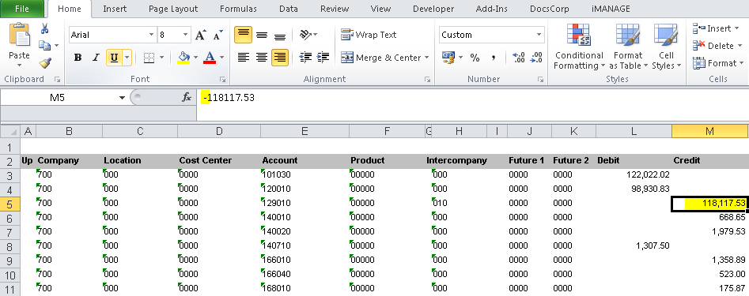Apply yellow Fill Color bucket
Viewport: 749px width, 296px height.
coord(183,58)
